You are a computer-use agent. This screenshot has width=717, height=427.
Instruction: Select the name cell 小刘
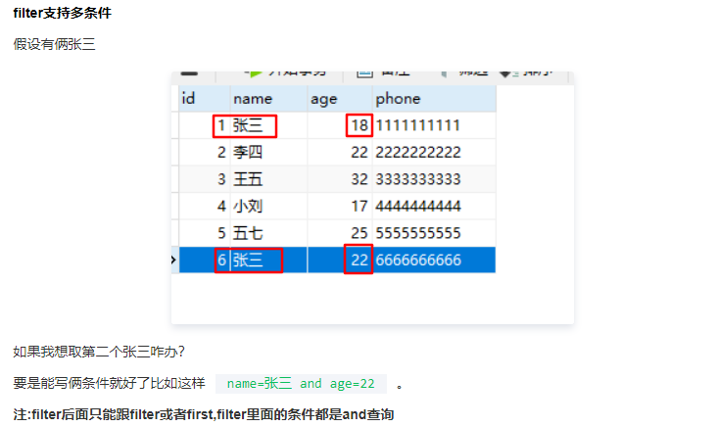[268, 207]
